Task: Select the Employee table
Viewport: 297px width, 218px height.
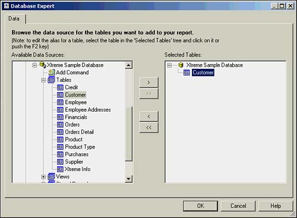Action: (x=76, y=102)
